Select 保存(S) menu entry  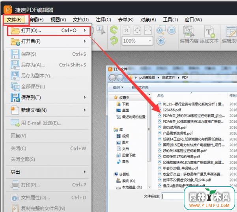click(x=49, y=54)
